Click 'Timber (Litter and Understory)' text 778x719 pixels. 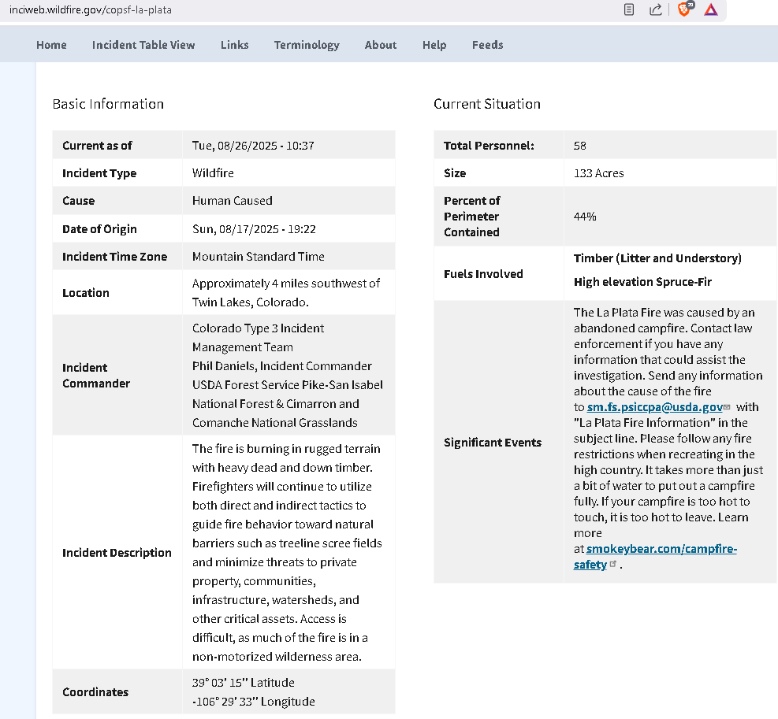click(x=657, y=258)
